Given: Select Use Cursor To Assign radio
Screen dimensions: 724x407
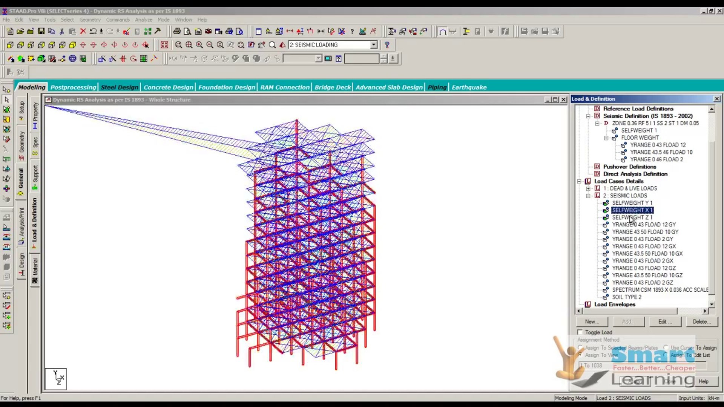Looking at the screenshot, I should pyautogui.click(x=666, y=347).
